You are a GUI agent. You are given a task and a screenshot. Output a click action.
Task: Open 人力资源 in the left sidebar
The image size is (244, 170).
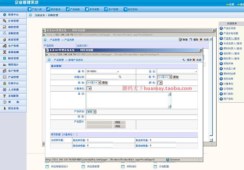click(x=13, y=90)
